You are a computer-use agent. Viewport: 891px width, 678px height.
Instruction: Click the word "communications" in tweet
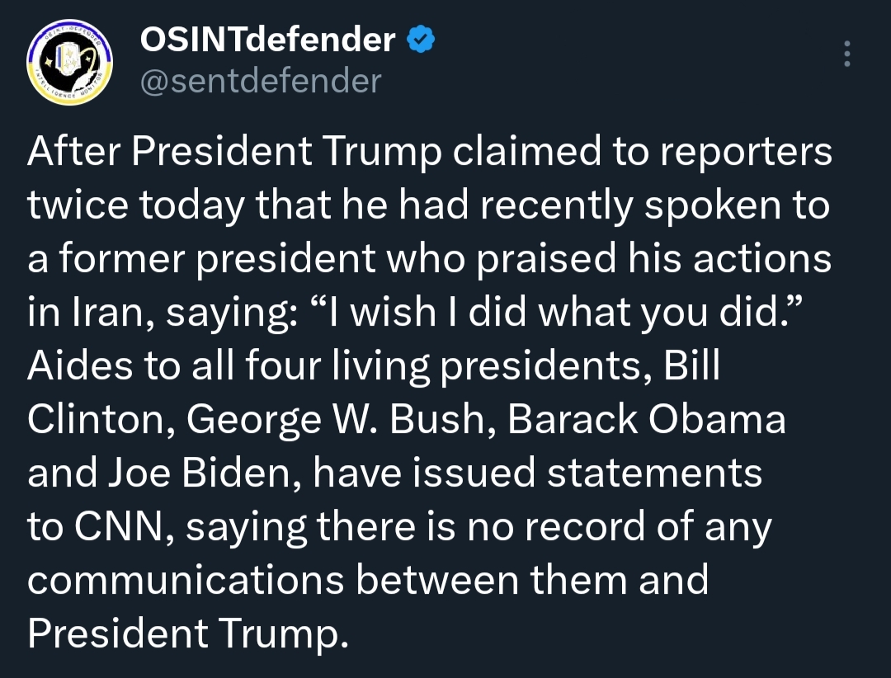pos(185,580)
